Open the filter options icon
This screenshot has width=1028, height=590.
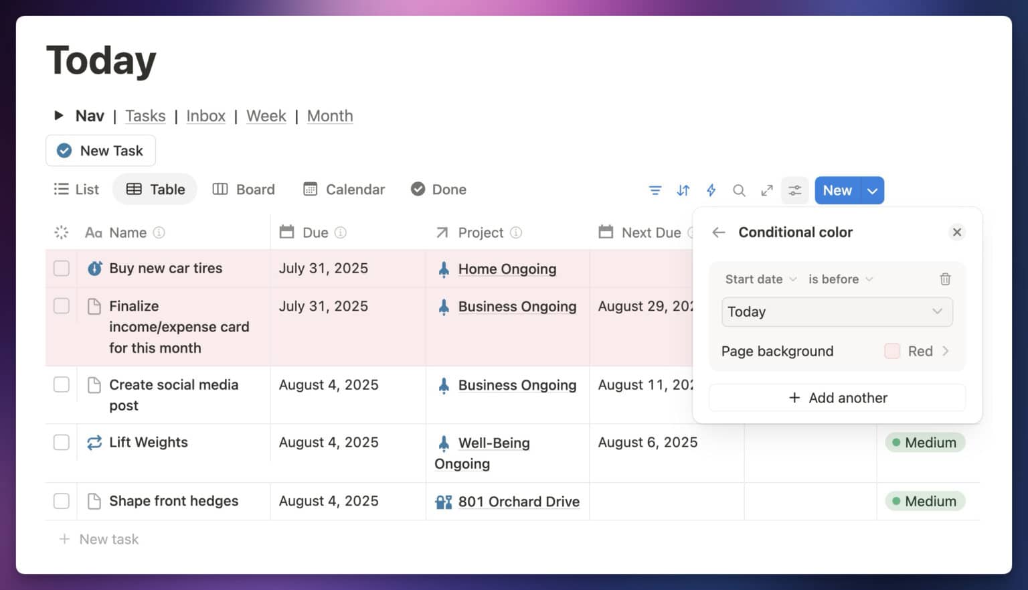pos(655,190)
